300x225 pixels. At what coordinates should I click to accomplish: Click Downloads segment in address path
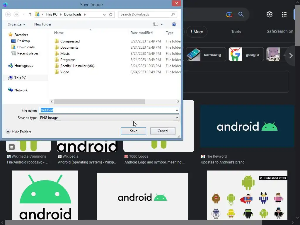(x=73, y=14)
